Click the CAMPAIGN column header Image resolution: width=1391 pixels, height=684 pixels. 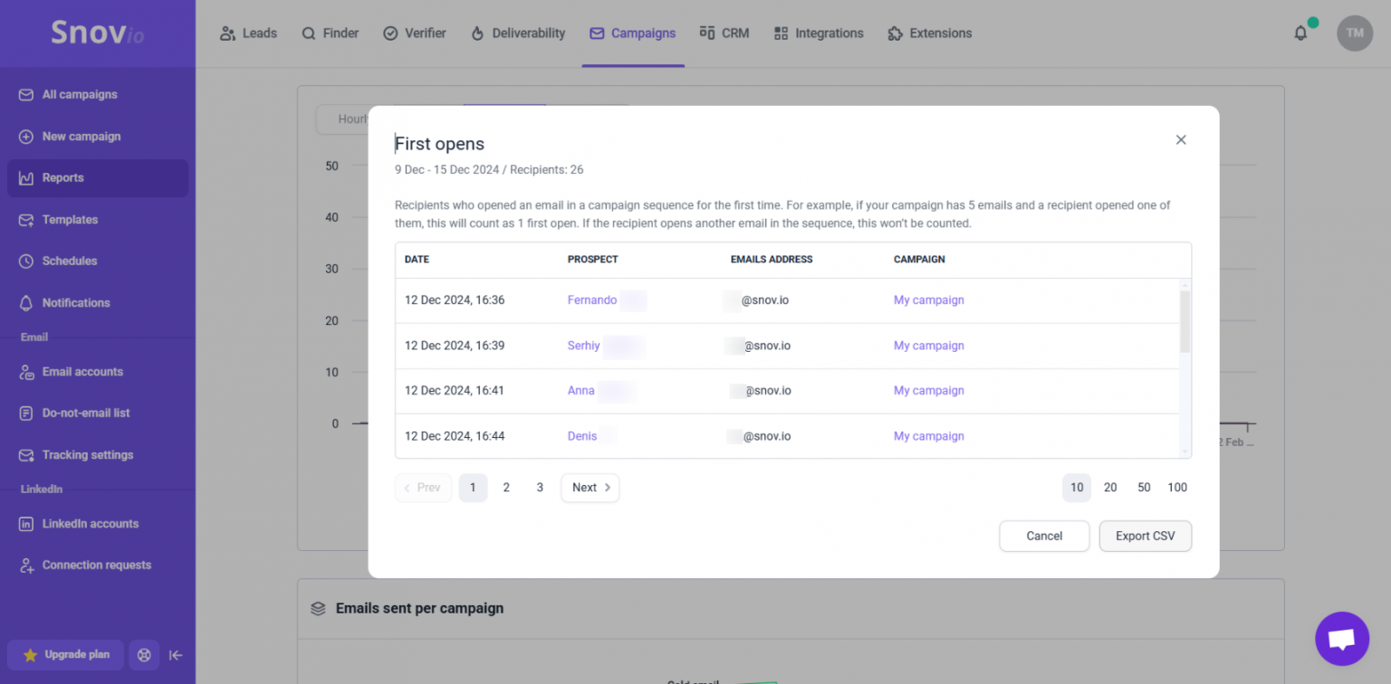[919, 260]
